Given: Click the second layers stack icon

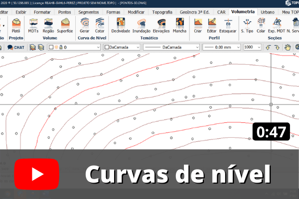Looking at the screenshot, I should pos(41,47).
